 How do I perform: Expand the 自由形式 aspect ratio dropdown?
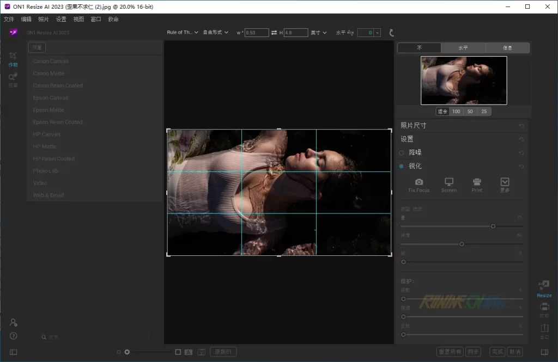[x=215, y=33]
